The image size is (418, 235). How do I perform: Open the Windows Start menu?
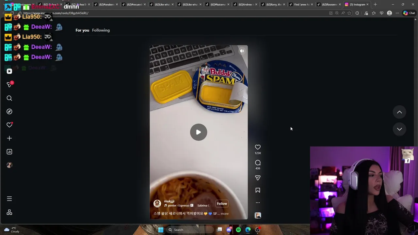[x=161, y=230]
